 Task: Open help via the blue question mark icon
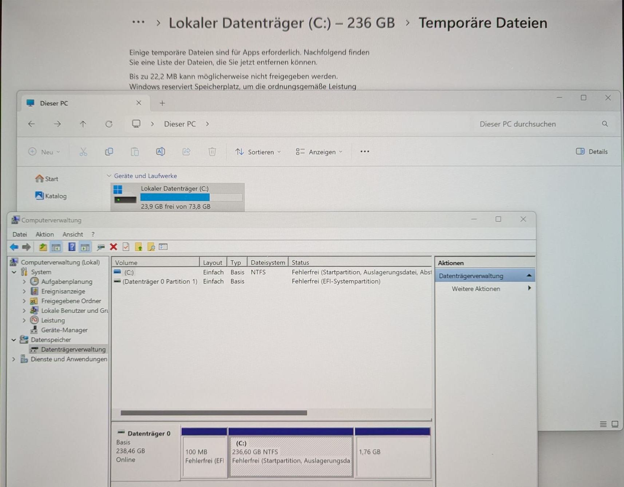72,247
